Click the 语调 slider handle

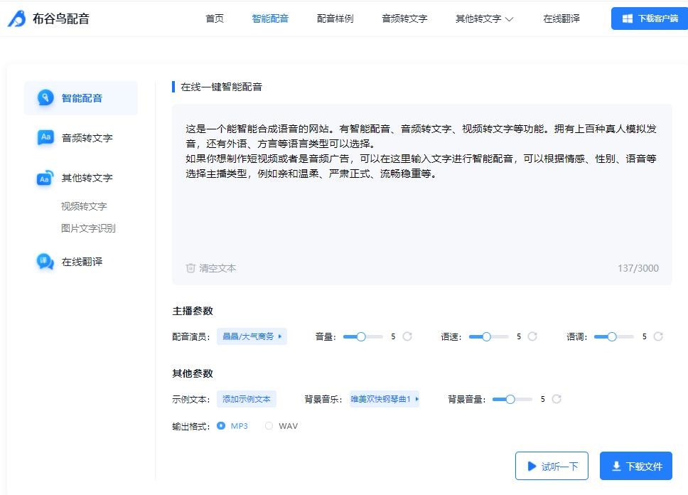[x=612, y=336]
